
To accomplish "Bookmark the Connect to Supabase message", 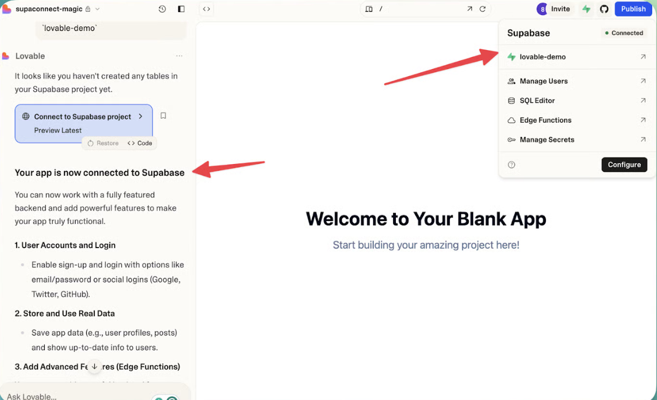I will [163, 116].
